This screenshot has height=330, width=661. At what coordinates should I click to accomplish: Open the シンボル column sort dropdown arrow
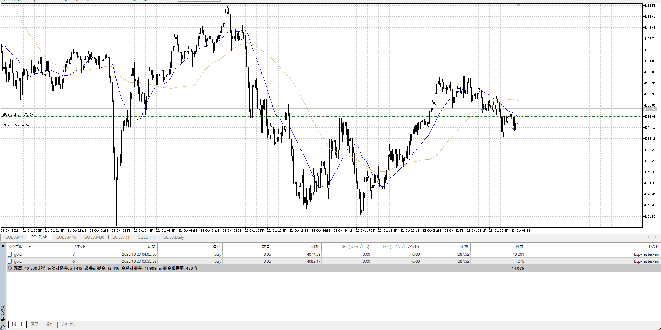pos(29,247)
